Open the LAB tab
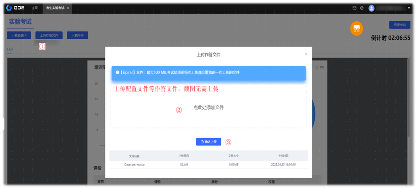This screenshot has height=189, width=416. coord(10,49)
